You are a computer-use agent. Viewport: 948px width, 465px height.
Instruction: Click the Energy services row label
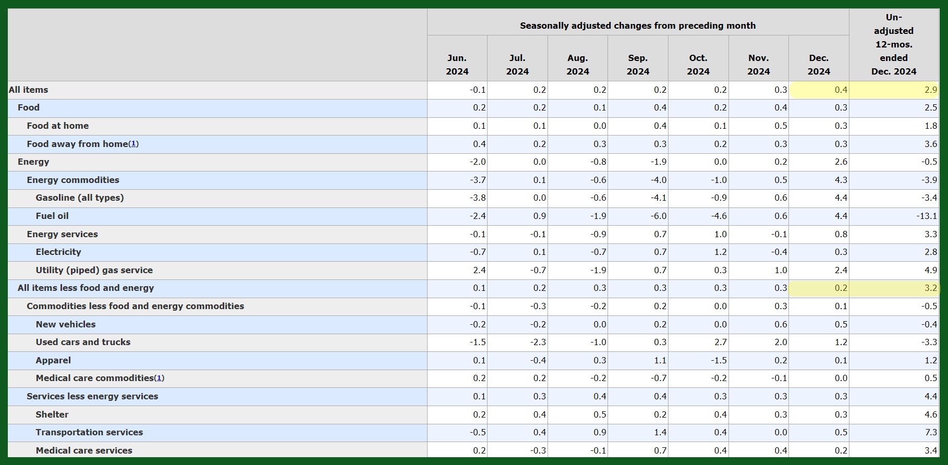coord(63,234)
